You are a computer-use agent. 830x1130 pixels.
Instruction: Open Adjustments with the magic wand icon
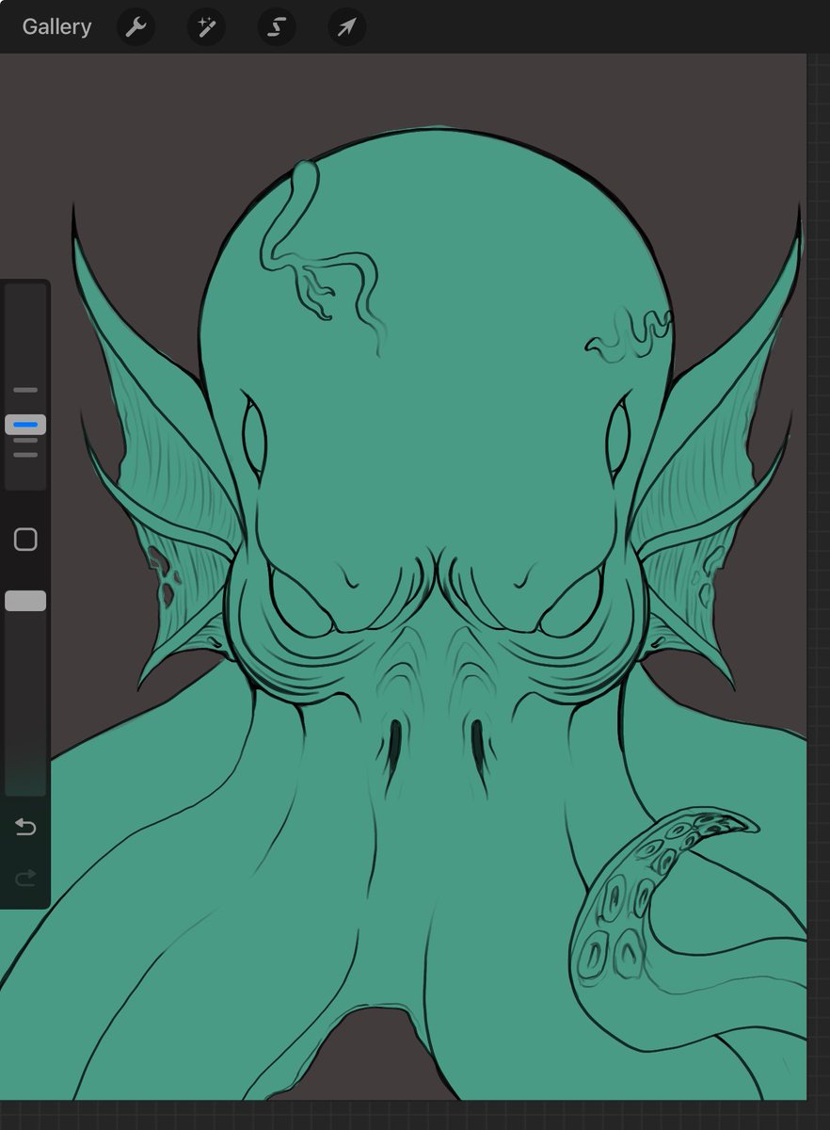click(x=205, y=27)
